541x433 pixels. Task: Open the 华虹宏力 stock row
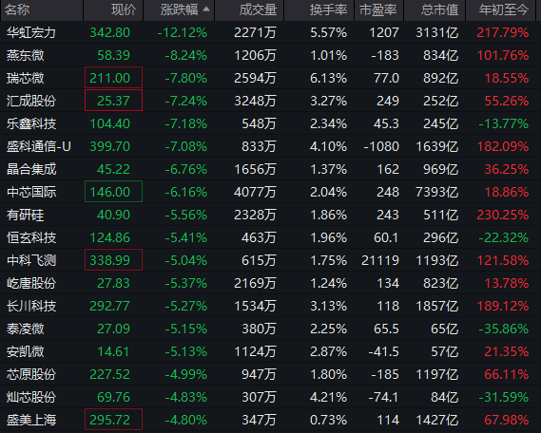coord(270,32)
